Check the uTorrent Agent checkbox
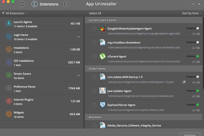The image size is (204, 136). pos(94,56)
